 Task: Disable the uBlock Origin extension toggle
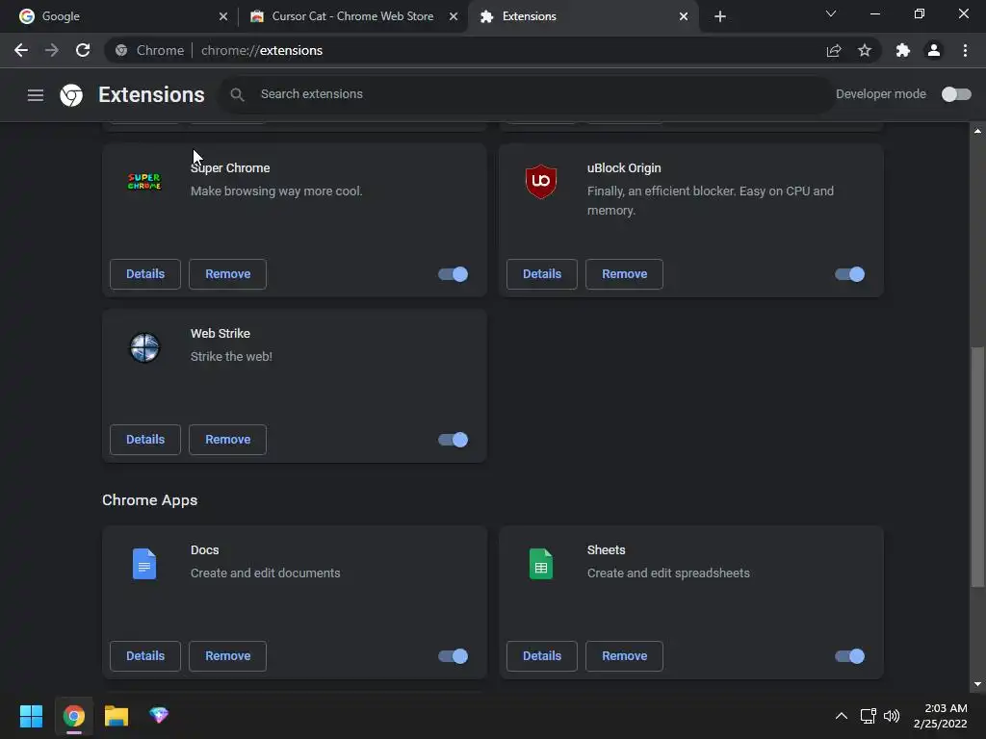[849, 274]
